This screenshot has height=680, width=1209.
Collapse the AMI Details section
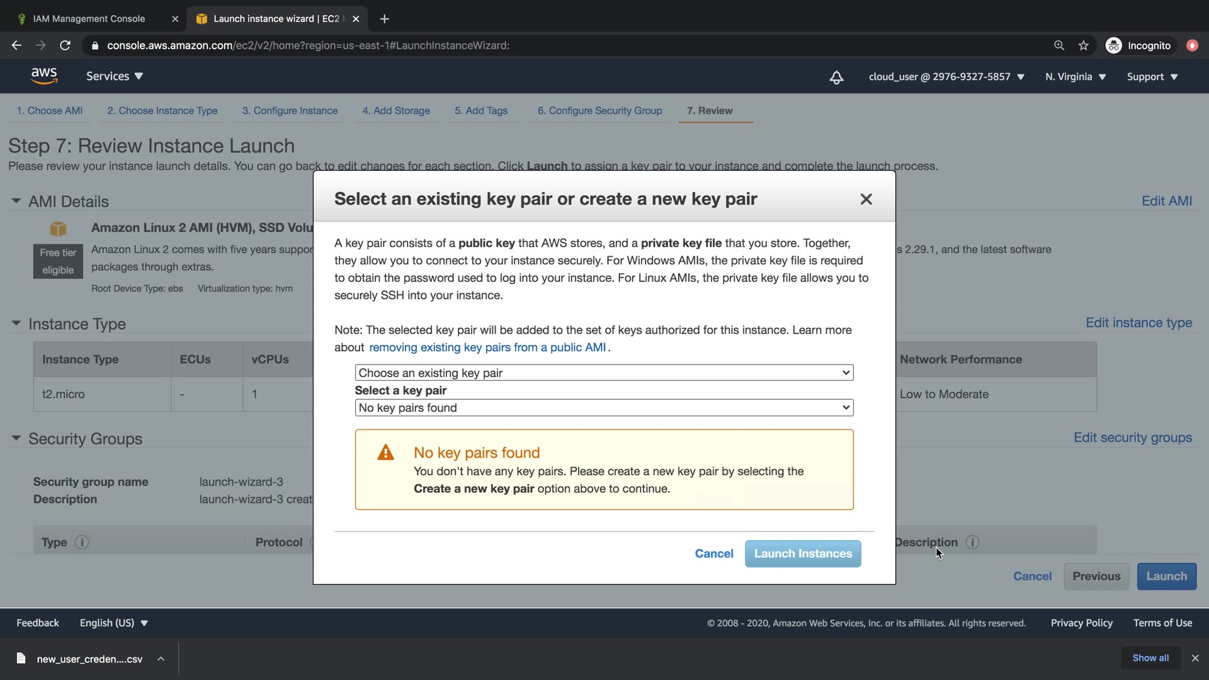pos(16,201)
